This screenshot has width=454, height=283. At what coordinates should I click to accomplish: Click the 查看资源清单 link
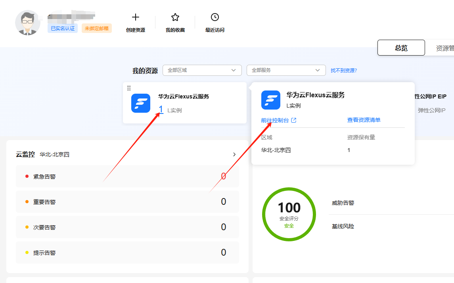tap(364, 120)
